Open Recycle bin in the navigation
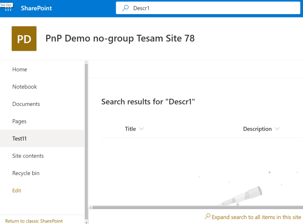The image size is (303, 224). tap(26, 173)
